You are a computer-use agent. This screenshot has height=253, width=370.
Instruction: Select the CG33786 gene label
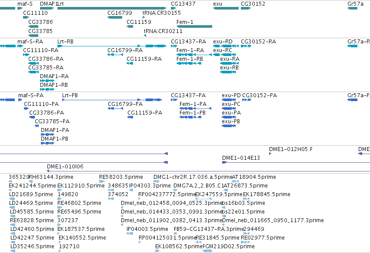(x=40, y=22)
